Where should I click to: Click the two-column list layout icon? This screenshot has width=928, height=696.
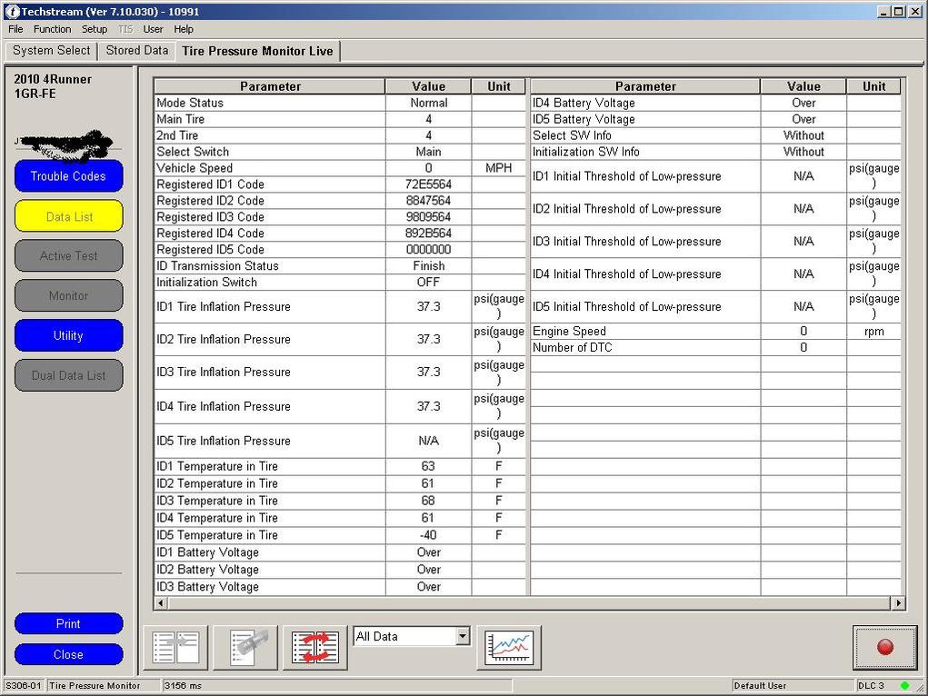point(175,648)
